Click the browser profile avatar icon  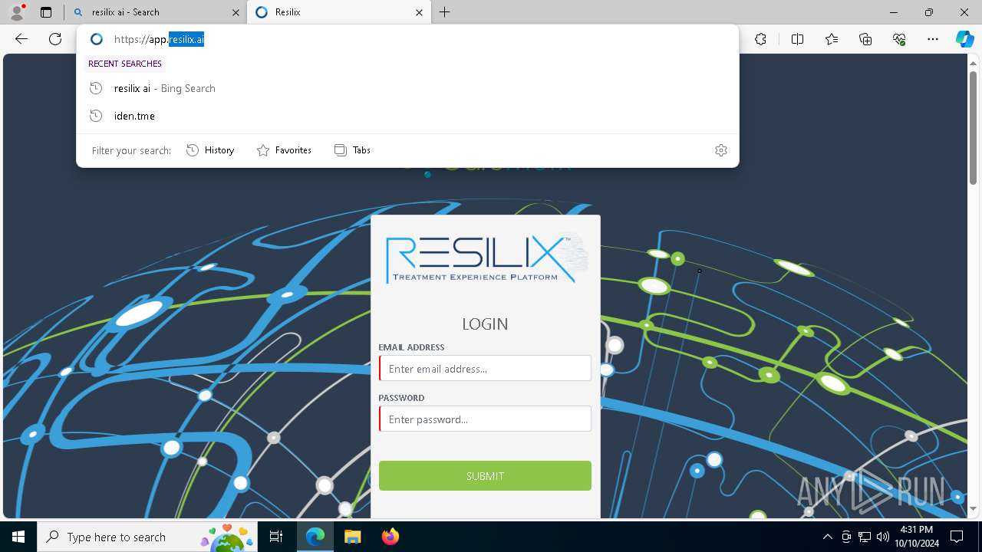(17, 12)
